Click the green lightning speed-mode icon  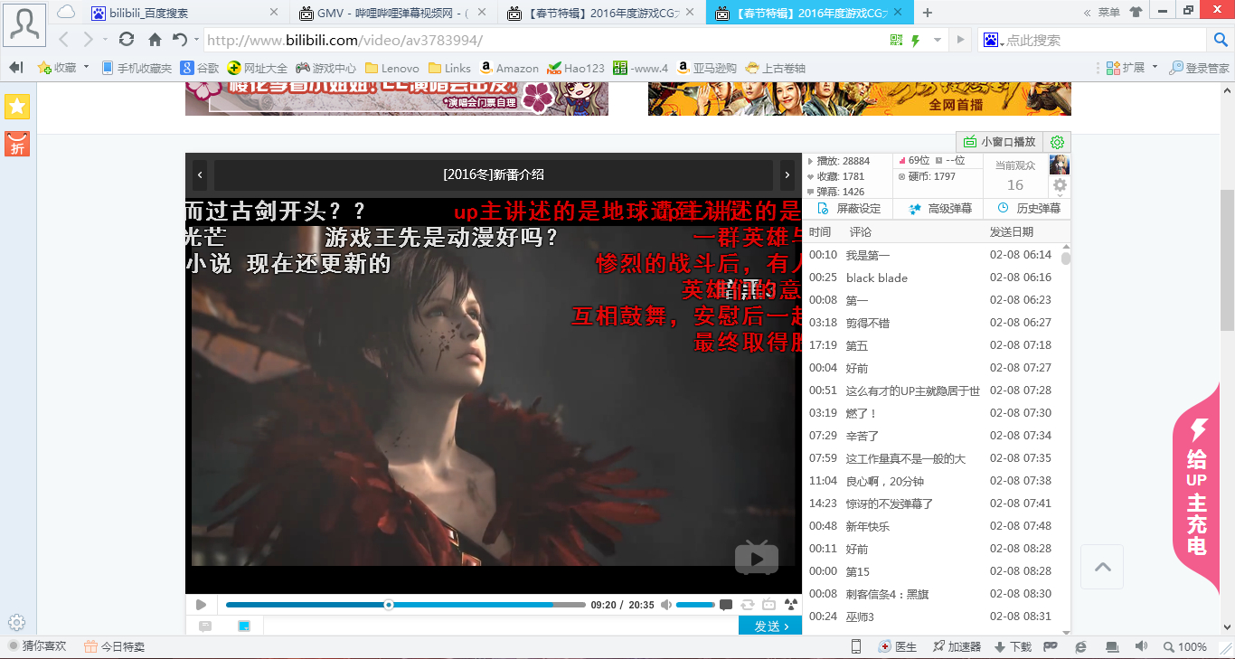[x=916, y=41]
